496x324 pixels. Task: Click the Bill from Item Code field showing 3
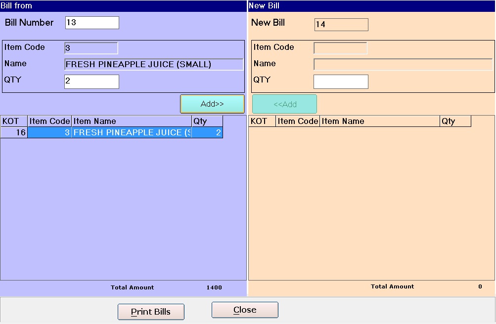coord(91,48)
